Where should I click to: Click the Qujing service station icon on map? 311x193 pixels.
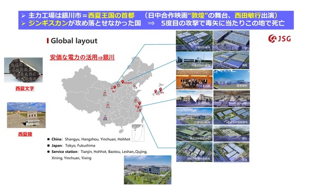click(105, 118)
